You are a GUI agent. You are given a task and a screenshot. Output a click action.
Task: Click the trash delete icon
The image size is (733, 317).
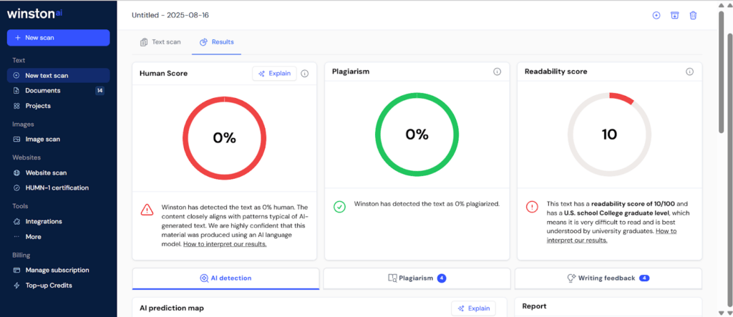tap(693, 15)
